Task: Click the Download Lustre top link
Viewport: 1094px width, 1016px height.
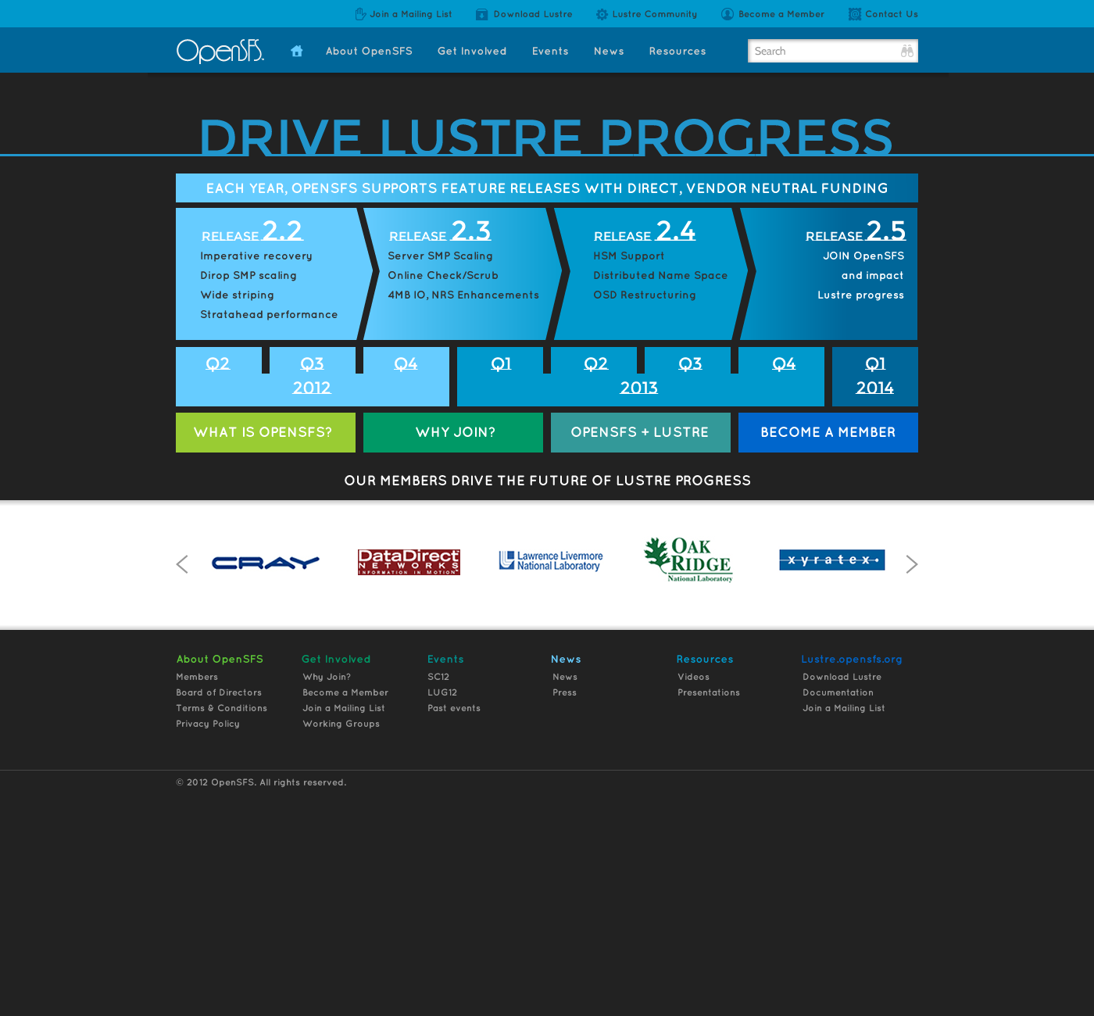Action: click(x=533, y=14)
